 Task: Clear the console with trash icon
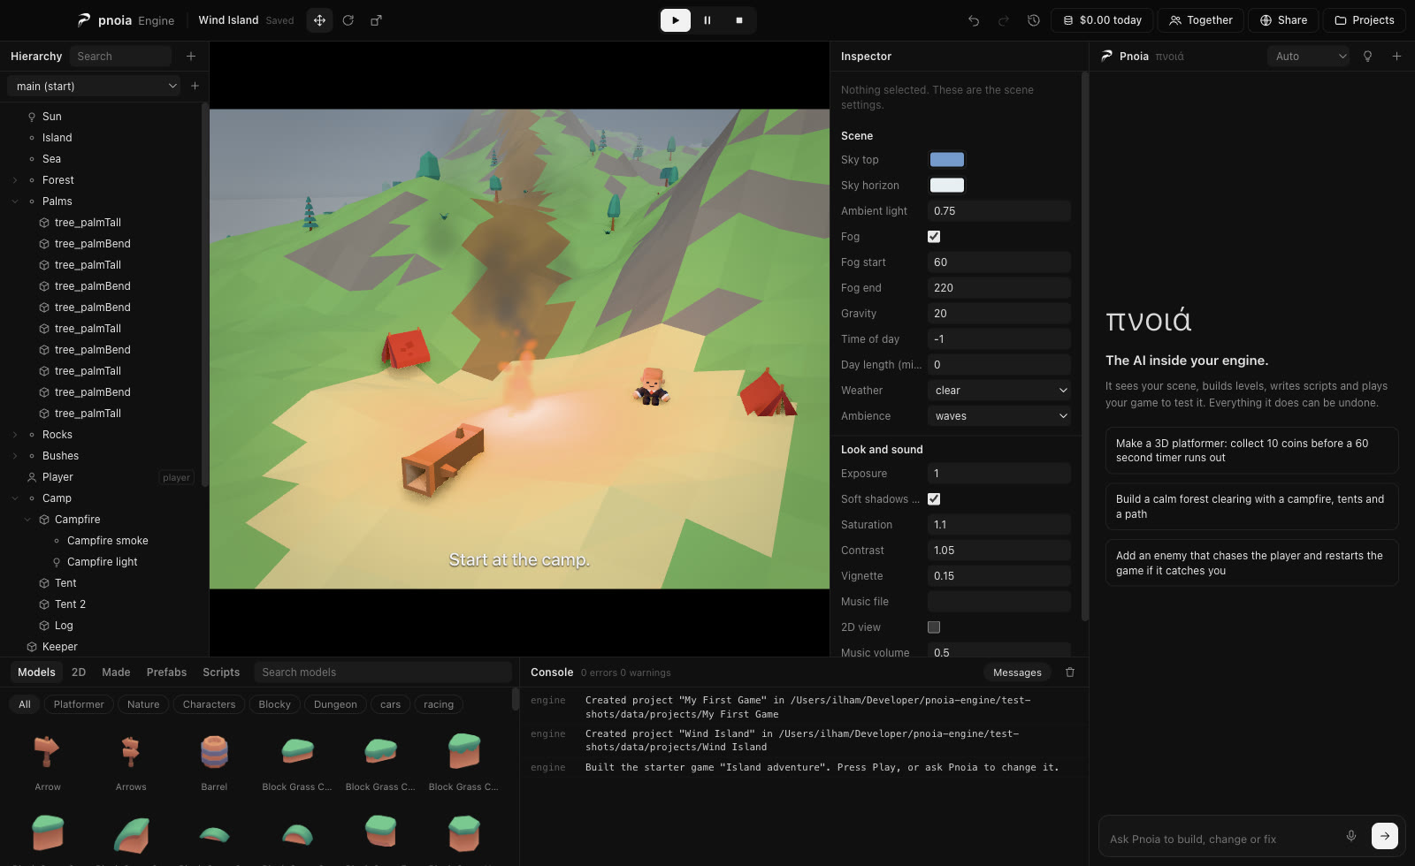[x=1070, y=672]
